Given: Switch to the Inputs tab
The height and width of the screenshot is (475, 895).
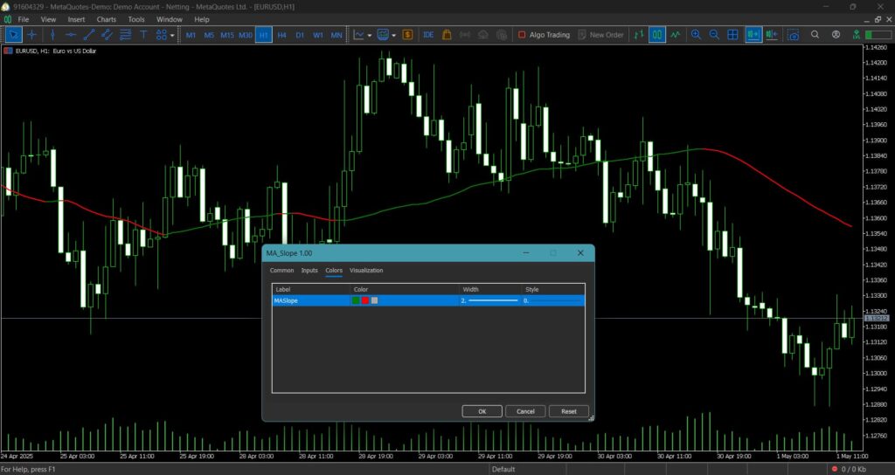Looking at the screenshot, I should 309,271.
